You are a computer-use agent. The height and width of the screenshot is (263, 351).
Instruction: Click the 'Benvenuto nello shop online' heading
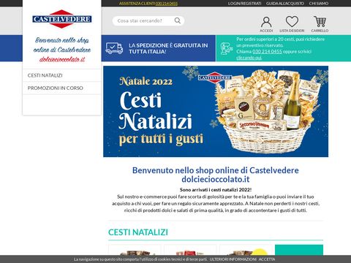tap(216, 175)
